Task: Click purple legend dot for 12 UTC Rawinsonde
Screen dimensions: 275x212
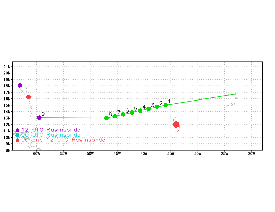Action: [x=18, y=130]
